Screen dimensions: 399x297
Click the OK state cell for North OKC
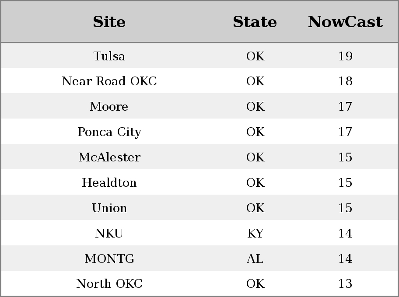tap(255, 283)
